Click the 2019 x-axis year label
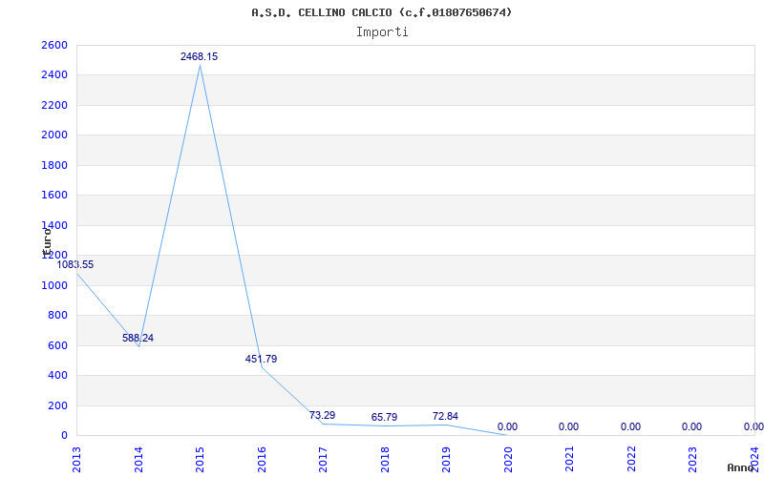764x477 pixels. click(446, 460)
